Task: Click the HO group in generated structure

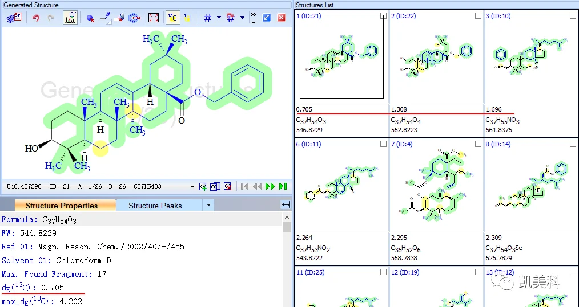Action: point(31,149)
